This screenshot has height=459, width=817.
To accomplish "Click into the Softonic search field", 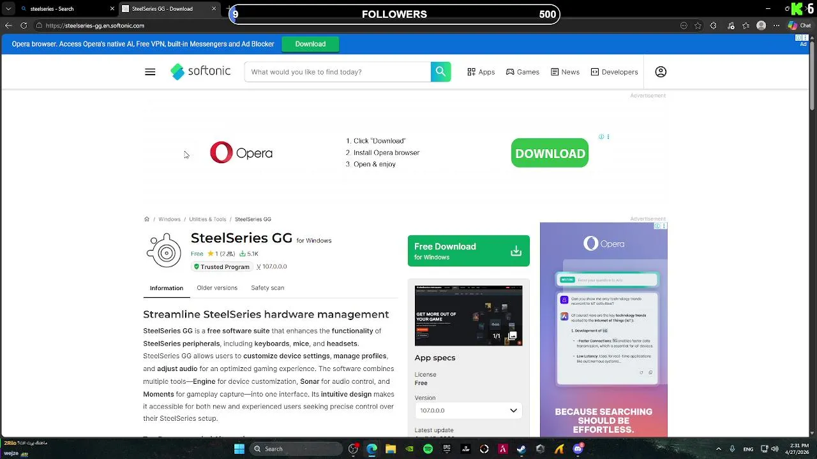I will coord(337,72).
